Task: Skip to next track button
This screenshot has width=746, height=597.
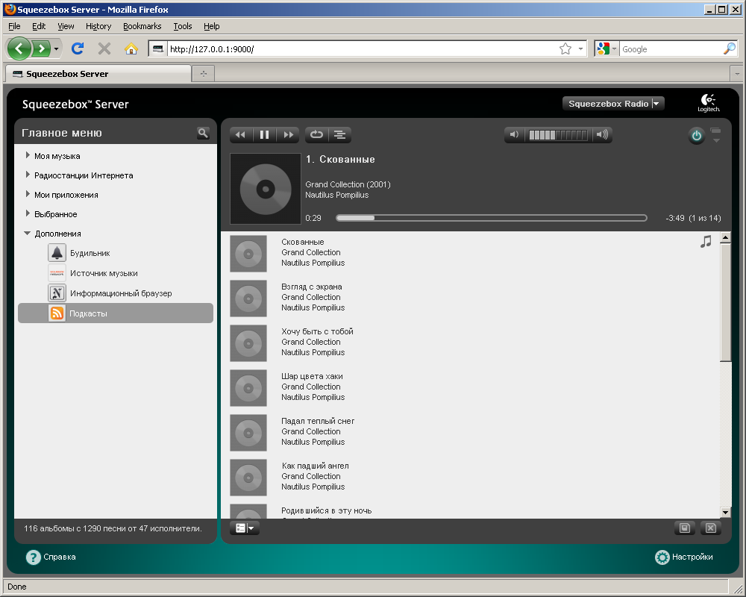Action: click(288, 135)
